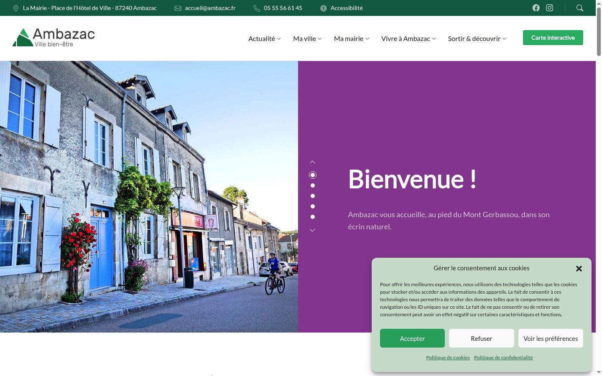Select the first slider dot

[313, 175]
